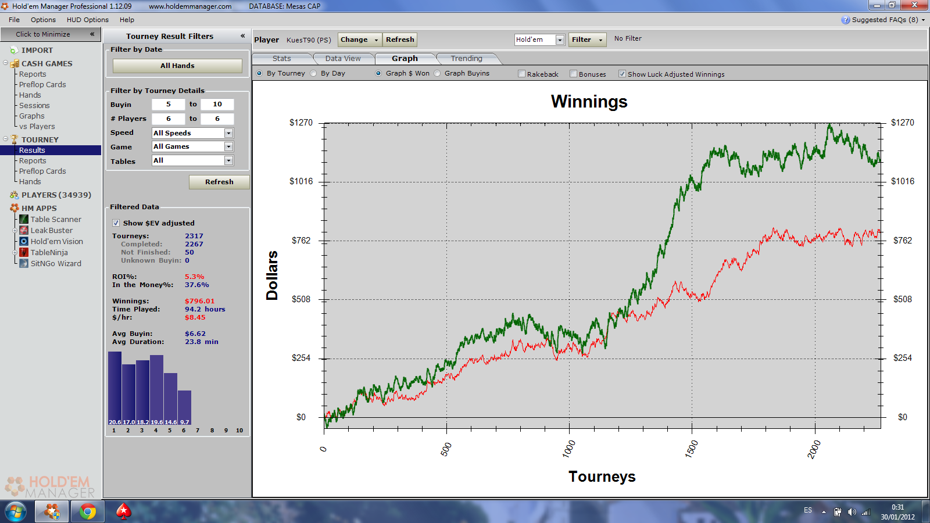Click the minimum Buyin field

click(x=168, y=105)
